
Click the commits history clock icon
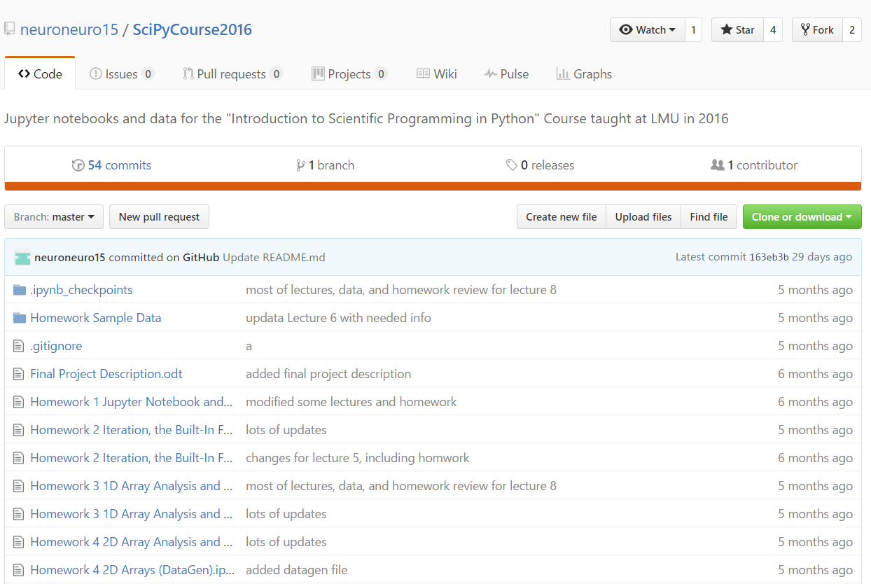click(x=78, y=165)
